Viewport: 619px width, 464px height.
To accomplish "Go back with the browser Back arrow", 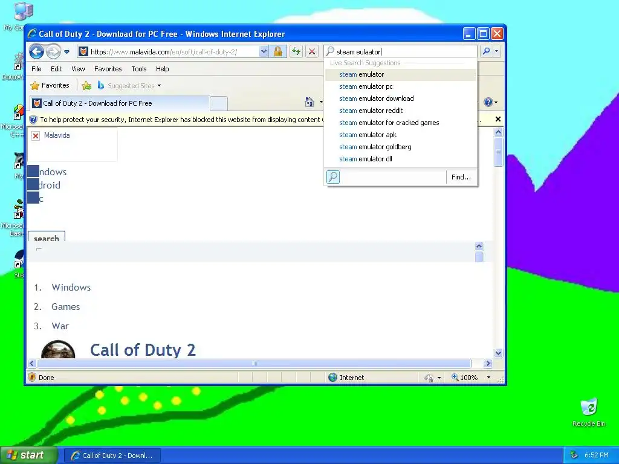I will [x=37, y=51].
